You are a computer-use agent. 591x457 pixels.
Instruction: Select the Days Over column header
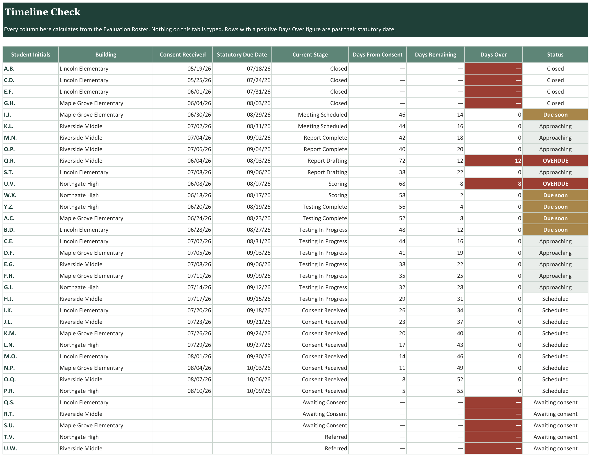494,54
